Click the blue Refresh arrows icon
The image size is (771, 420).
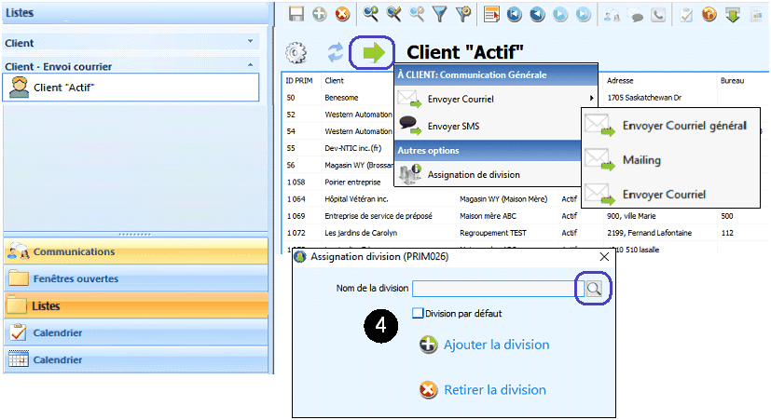(x=336, y=53)
